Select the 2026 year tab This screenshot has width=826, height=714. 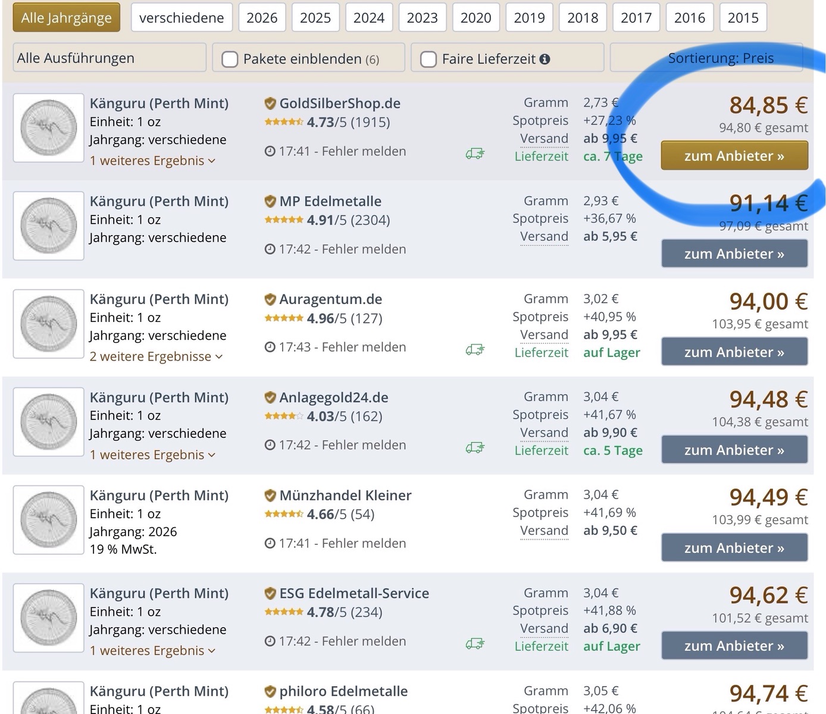pos(262,18)
